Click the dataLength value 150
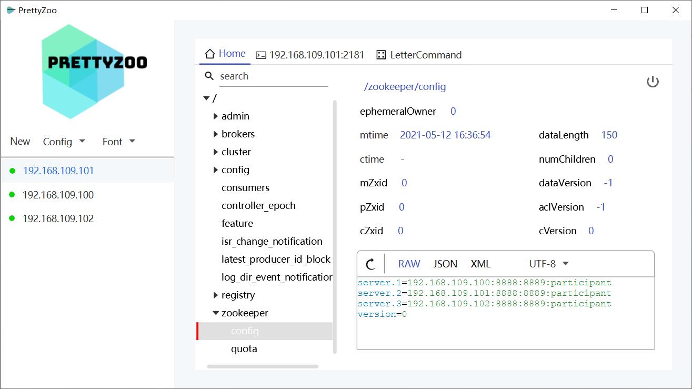The image size is (692, 389). pyautogui.click(x=609, y=135)
